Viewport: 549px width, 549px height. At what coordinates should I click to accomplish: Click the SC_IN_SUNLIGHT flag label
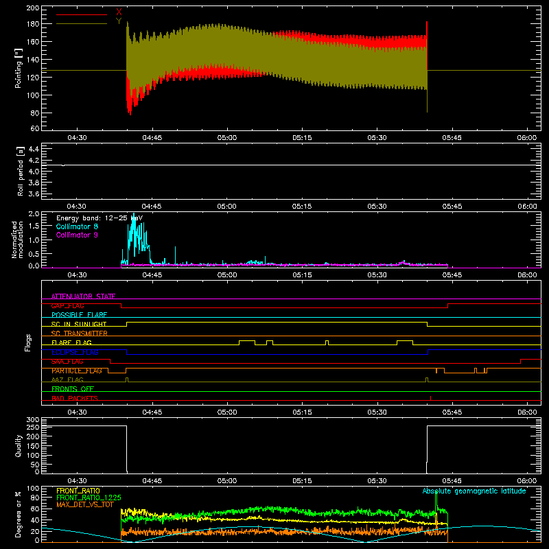click(x=79, y=324)
